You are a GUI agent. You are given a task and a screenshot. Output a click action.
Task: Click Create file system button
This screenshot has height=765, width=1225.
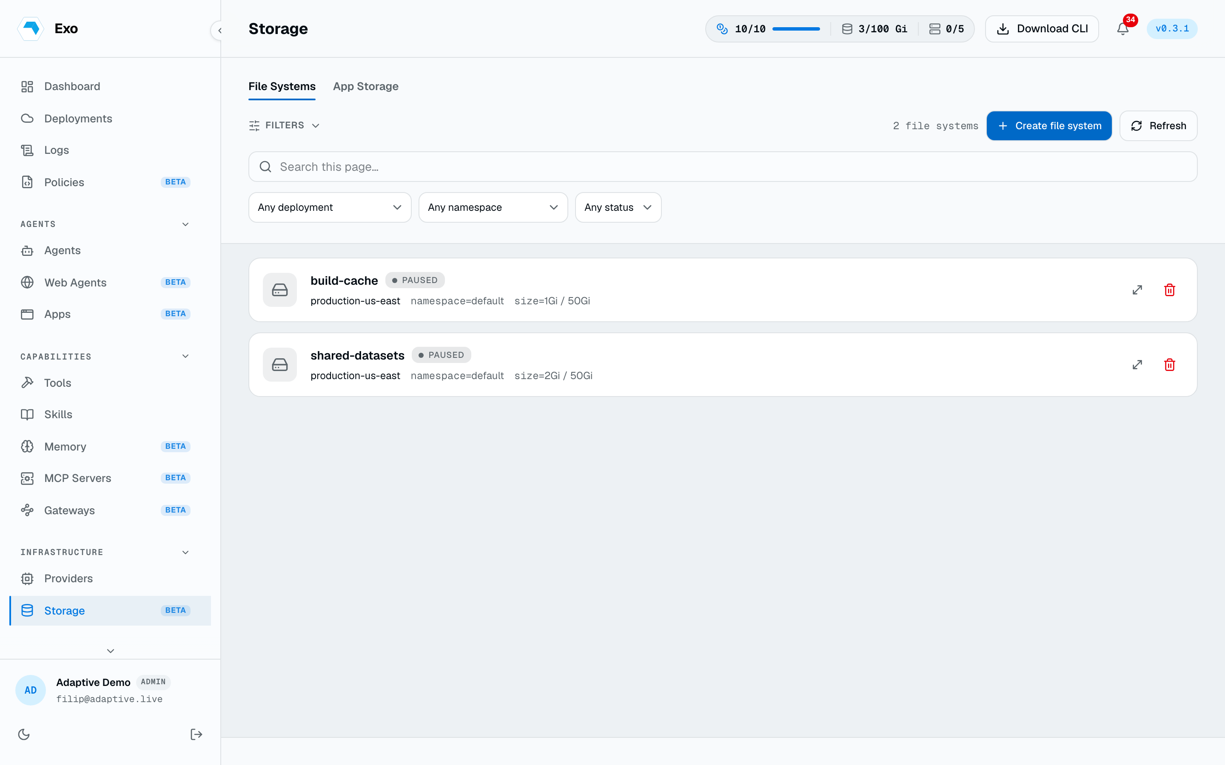1049,126
